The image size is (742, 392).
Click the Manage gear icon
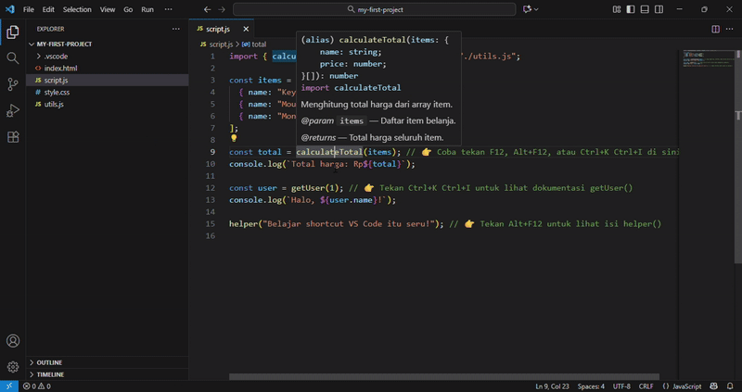pyautogui.click(x=13, y=367)
